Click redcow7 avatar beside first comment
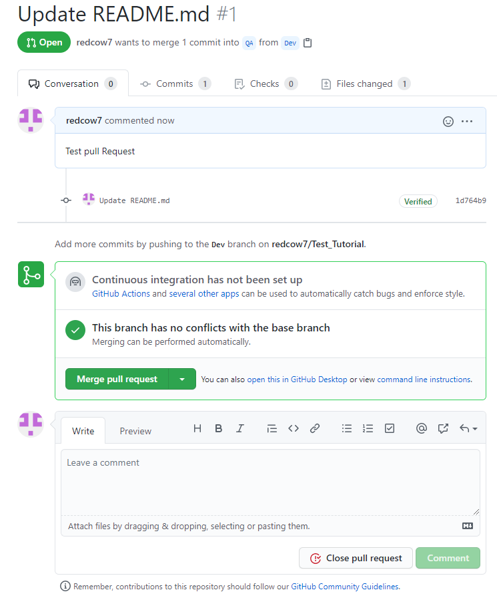Viewport: 497px width, 602px height. tap(31, 120)
